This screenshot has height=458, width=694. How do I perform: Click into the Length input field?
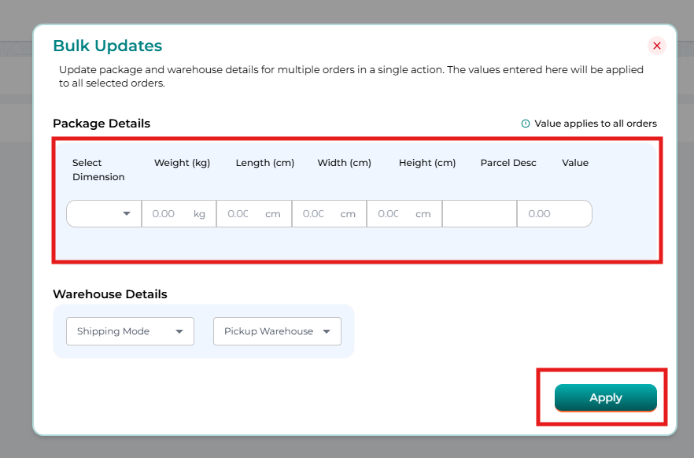[x=238, y=214]
